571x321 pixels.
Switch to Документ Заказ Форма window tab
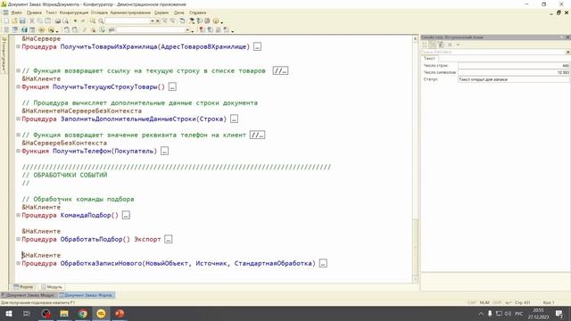[87, 295]
